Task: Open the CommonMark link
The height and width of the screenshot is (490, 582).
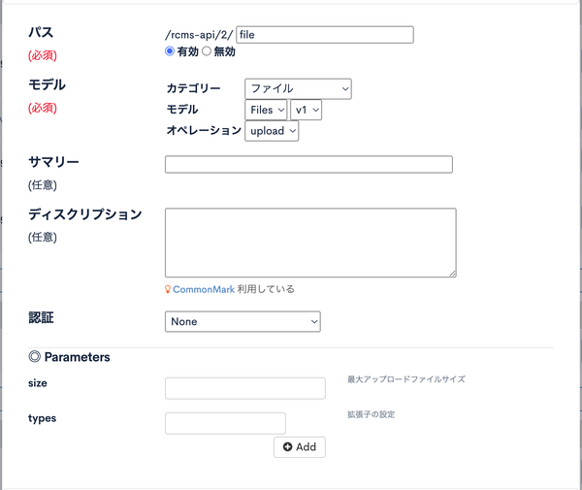Action: (204, 289)
